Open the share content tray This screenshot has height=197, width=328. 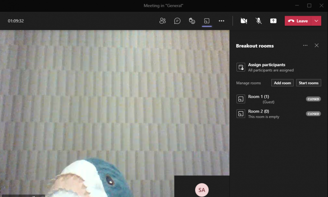[273, 21]
